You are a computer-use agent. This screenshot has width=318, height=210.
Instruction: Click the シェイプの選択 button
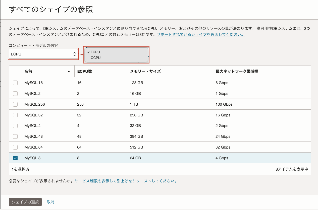(x=25, y=202)
